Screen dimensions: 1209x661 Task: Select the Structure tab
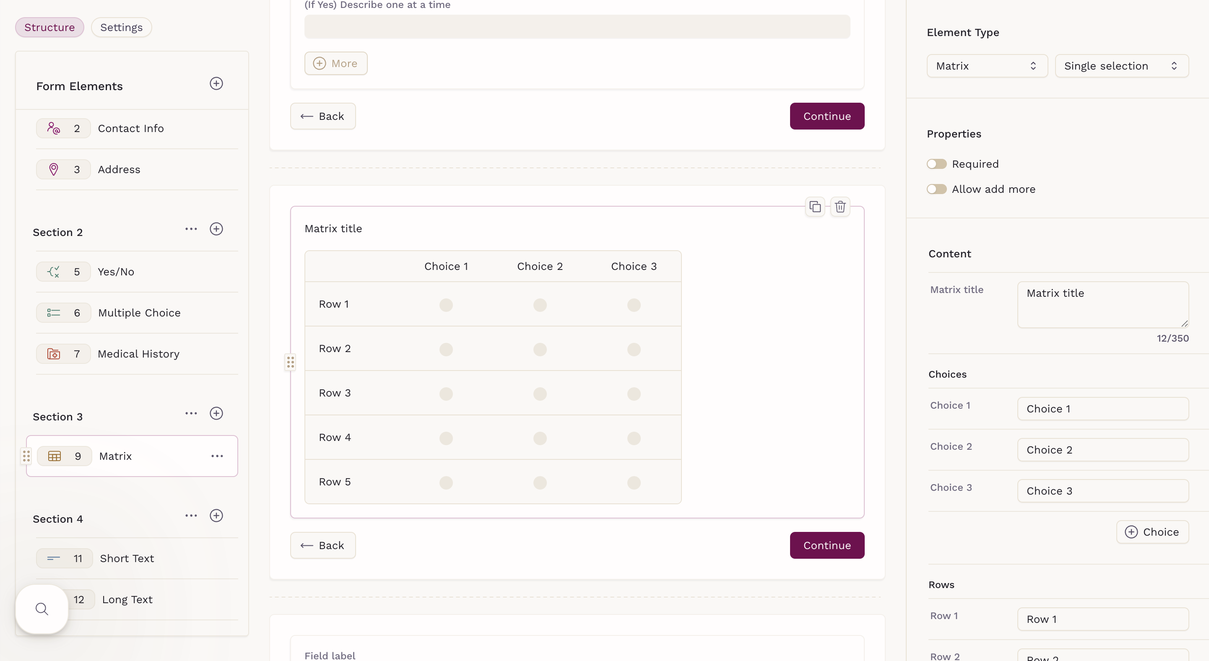coord(49,27)
